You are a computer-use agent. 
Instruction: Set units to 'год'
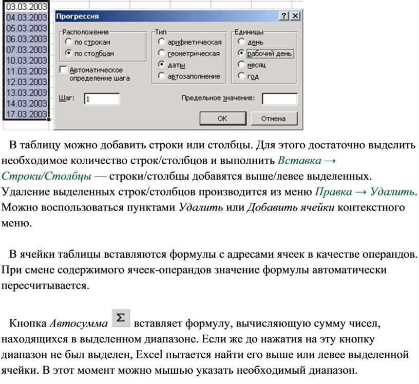coord(241,76)
